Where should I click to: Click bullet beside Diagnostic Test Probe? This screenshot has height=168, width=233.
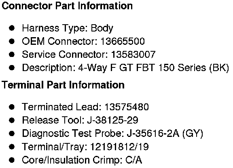click(12, 133)
